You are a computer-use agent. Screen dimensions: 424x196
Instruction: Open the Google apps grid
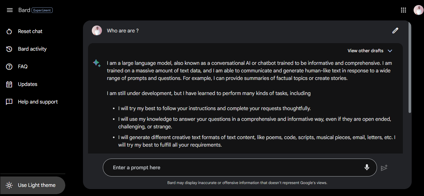403,10
